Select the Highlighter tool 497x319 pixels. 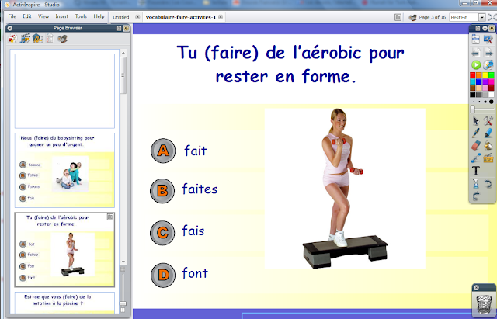pos(488,133)
